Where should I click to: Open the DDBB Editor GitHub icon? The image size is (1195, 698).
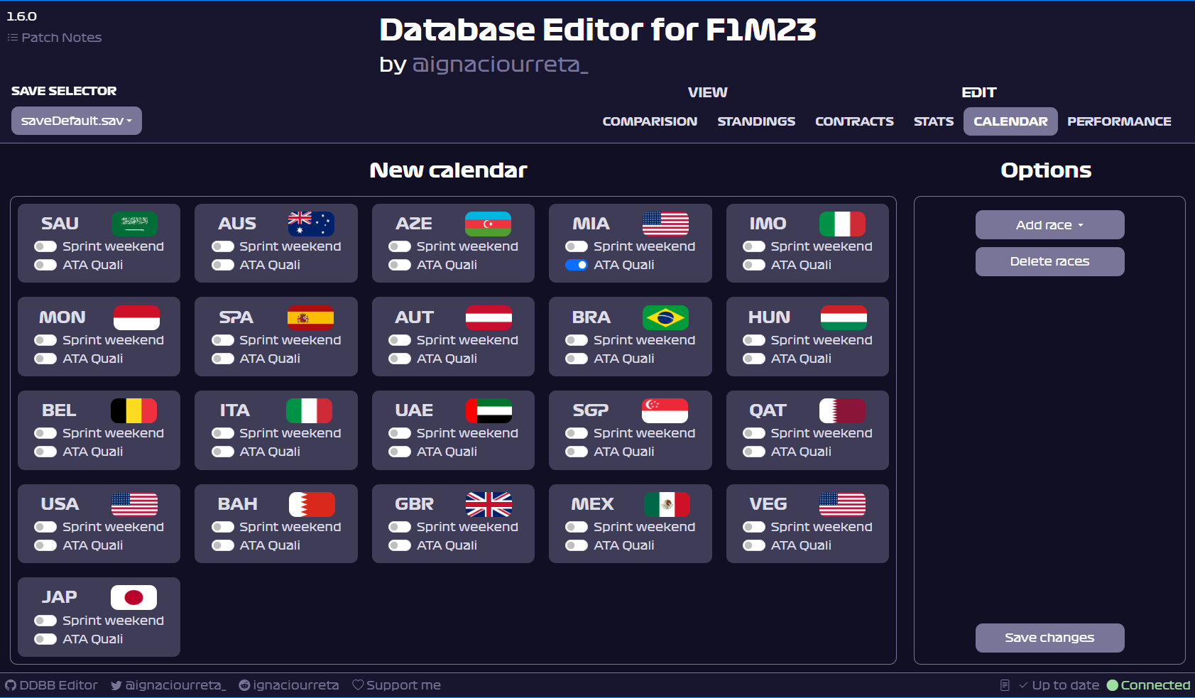(x=10, y=685)
